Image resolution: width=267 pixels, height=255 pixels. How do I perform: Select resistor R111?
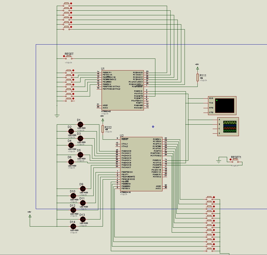pyautogui.click(x=197, y=77)
